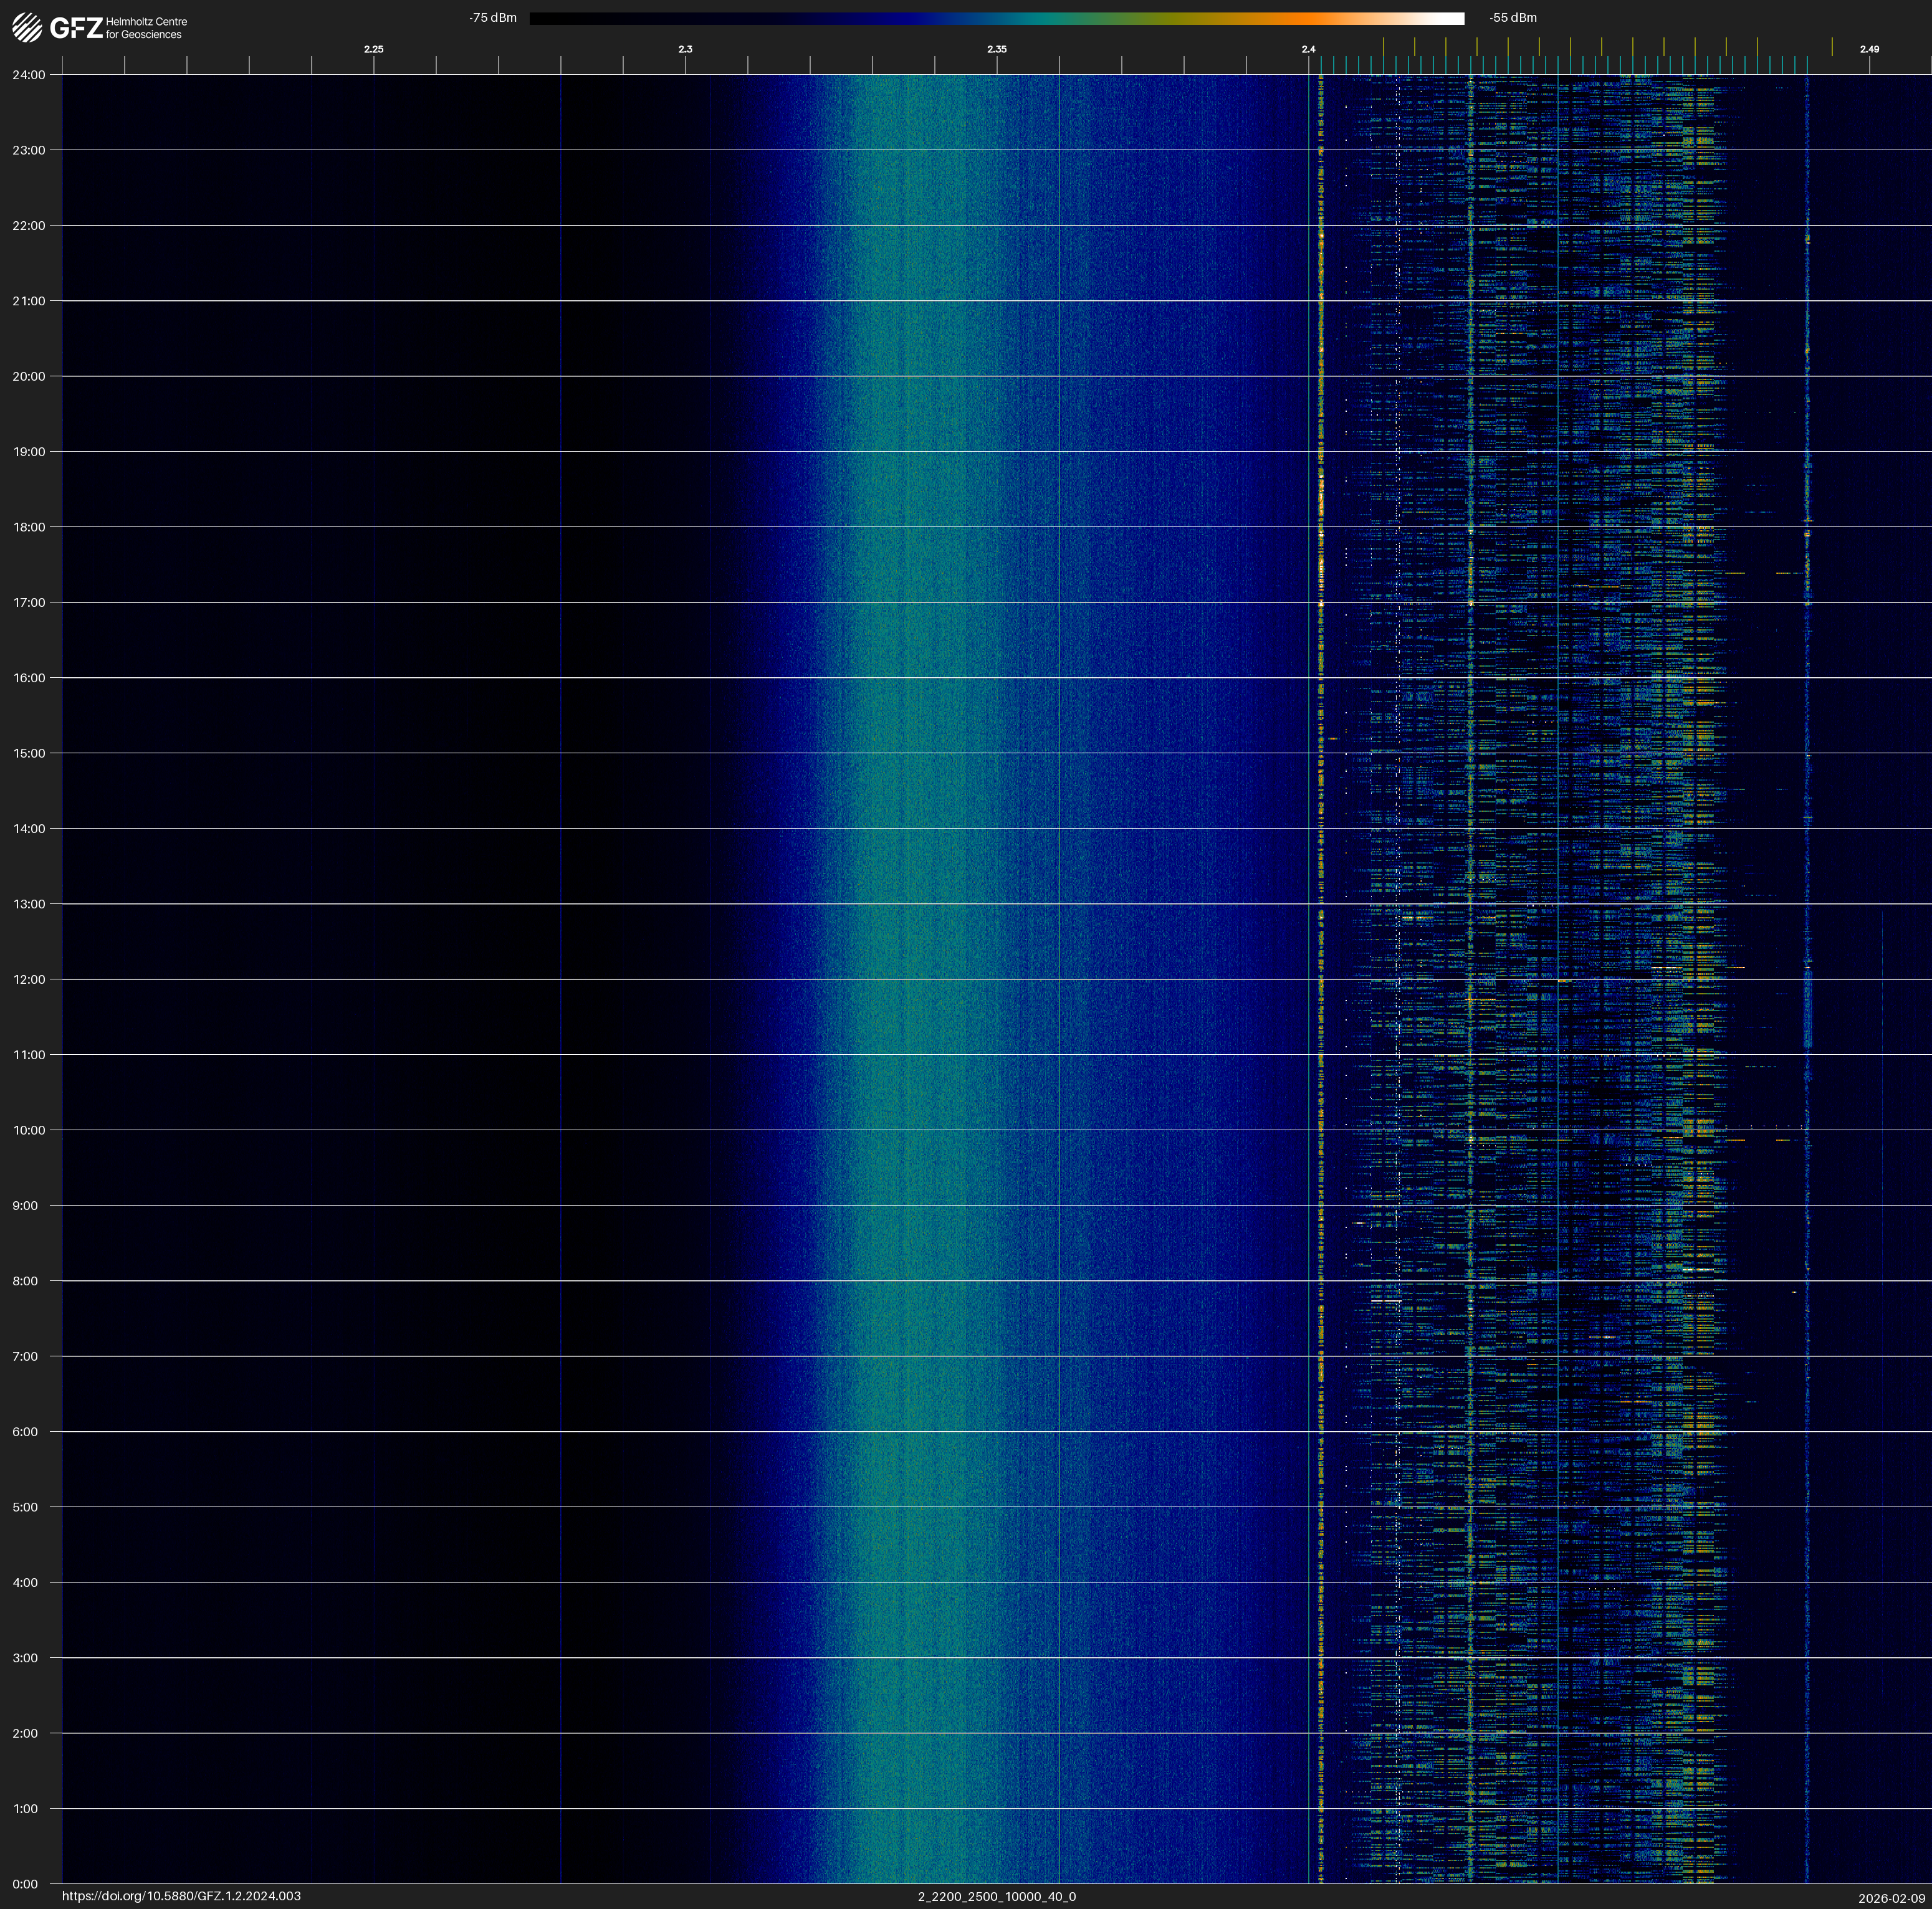Viewport: 1932px width, 1909px height.
Task: Click the GFZ letters in the logo
Action: tap(76, 28)
